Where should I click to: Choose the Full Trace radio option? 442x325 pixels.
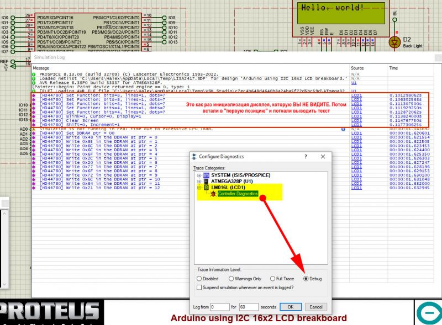[272, 279]
